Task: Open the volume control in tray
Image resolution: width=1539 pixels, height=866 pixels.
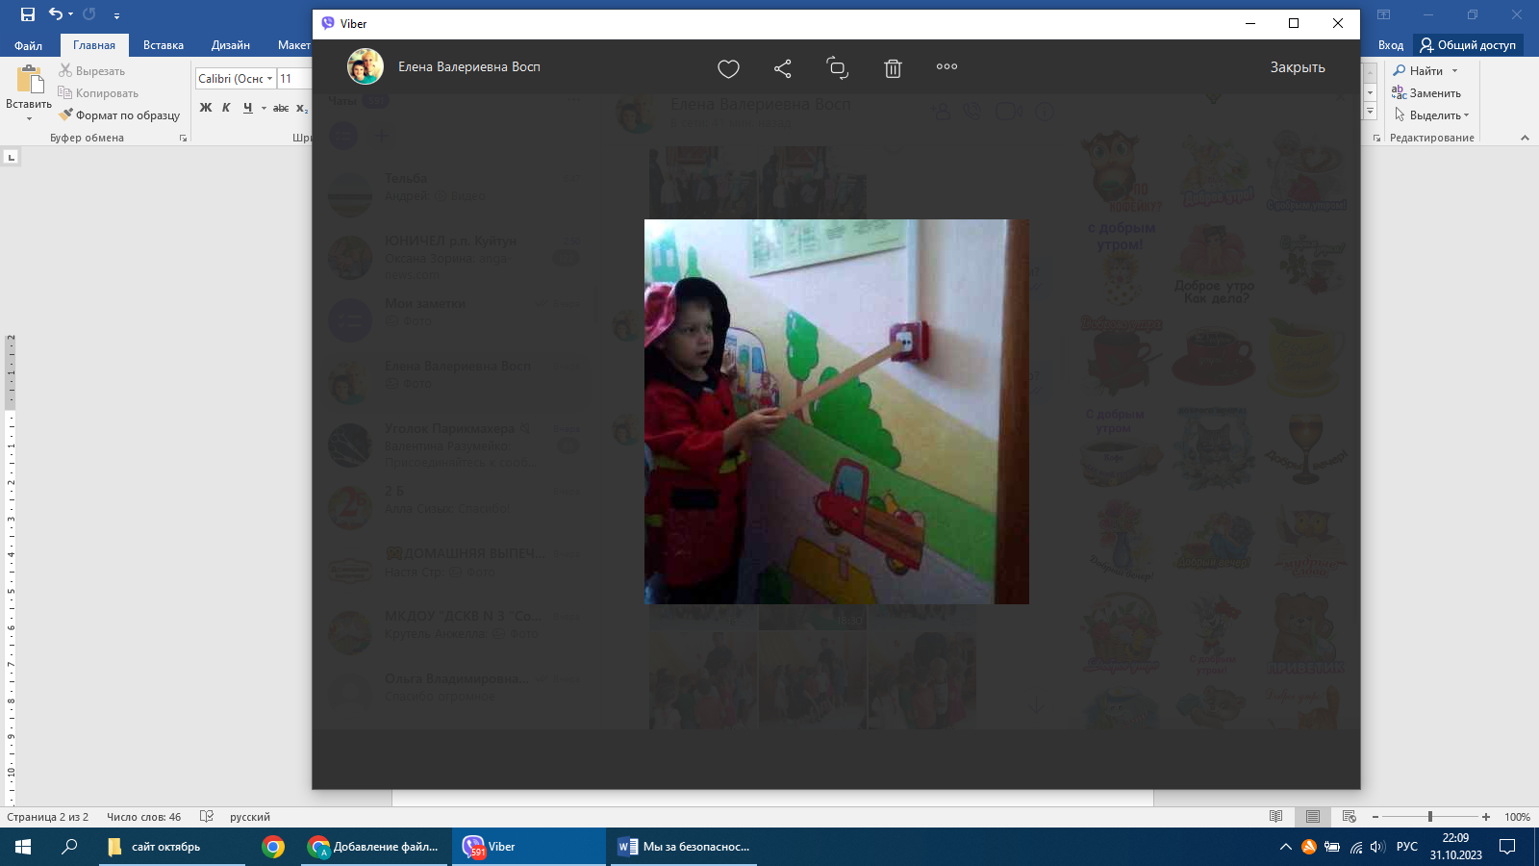Action: [1377, 847]
